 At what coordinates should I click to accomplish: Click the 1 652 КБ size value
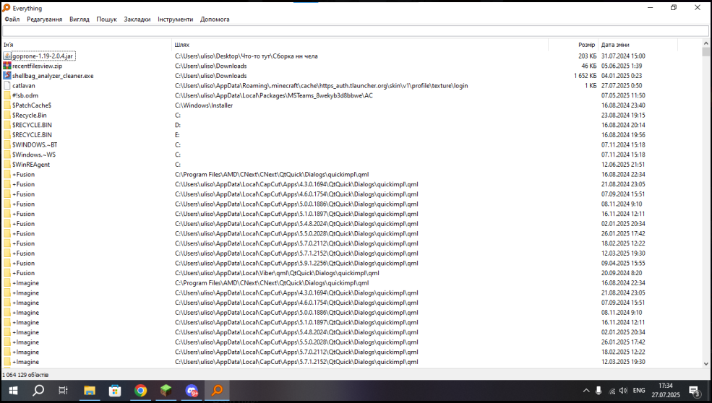(x=585, y=76)
